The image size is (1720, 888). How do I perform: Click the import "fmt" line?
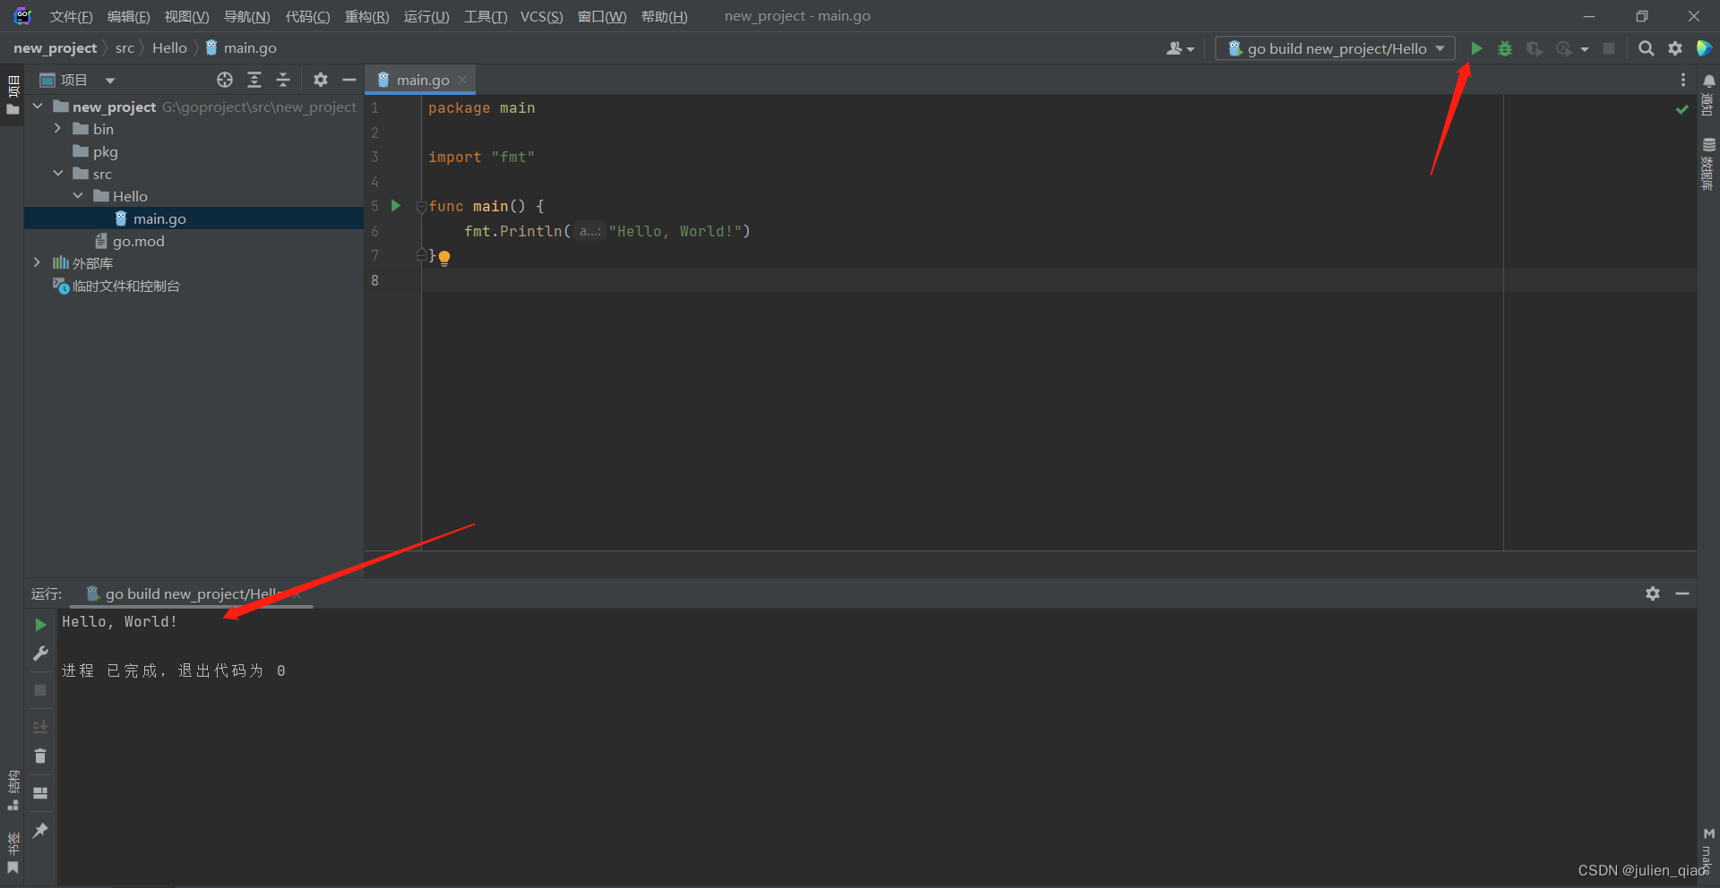click(481, 158)
